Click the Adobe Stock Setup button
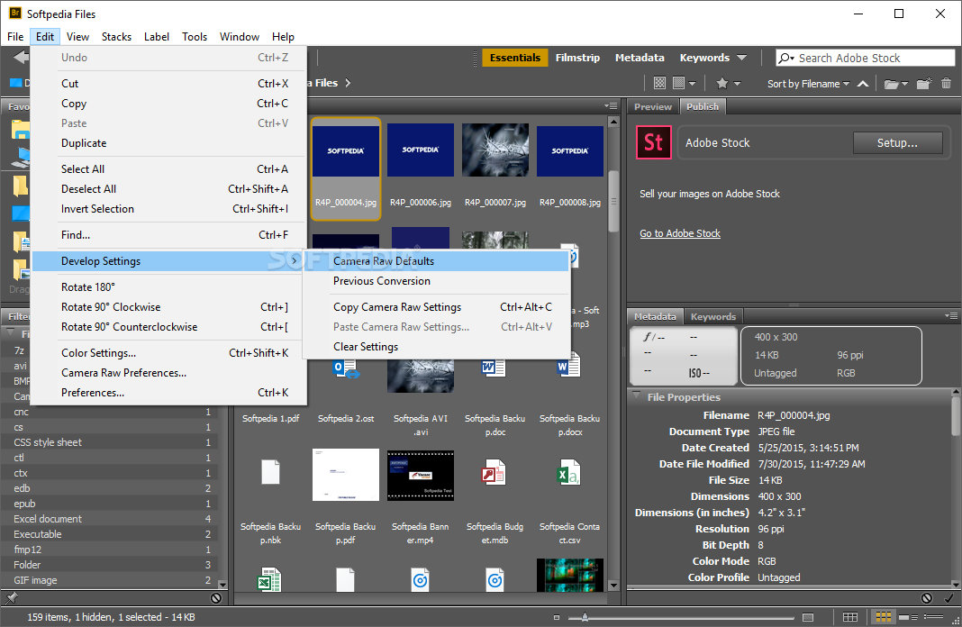The height and width of the screenshot is (627, 962). [x=897, y=142]
